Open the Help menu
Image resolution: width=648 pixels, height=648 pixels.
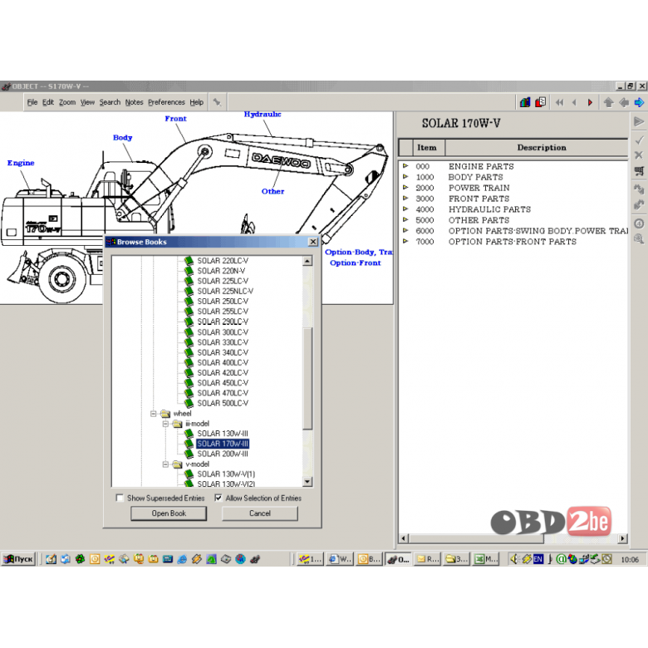(197, 102)
